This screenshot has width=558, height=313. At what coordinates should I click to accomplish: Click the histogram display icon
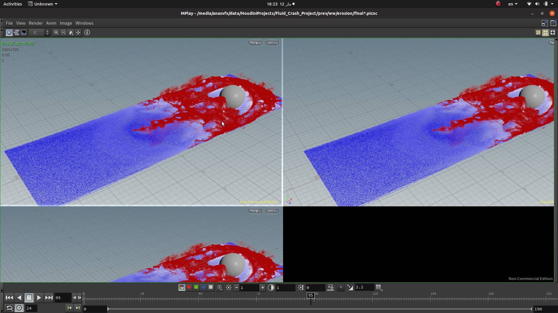(x=24, y=32)
